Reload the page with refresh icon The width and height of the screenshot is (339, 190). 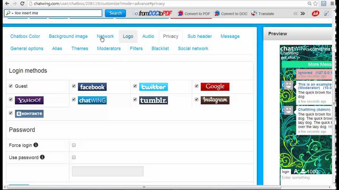(x=22, y=3)
